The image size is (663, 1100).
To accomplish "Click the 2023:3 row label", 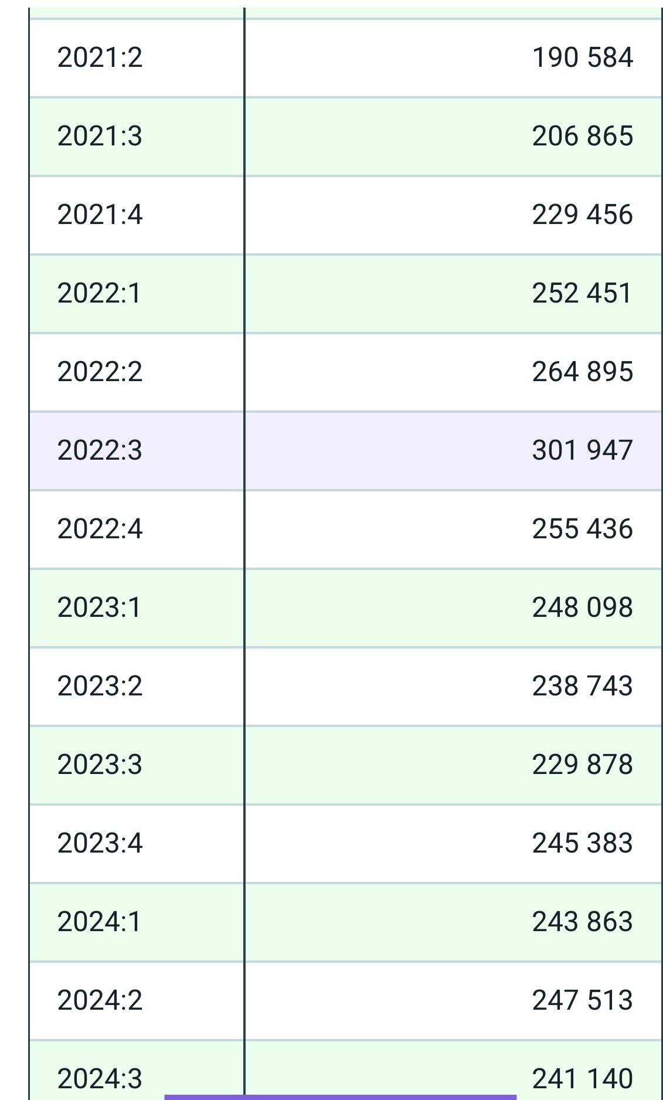I will tap(100, 765).
